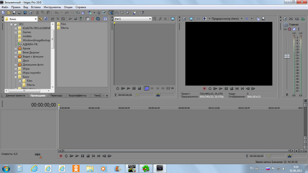The width and height of the screenshot is (308, 173).
Task: Open the Инструменты menu
Action: click(x=52, y=7)
